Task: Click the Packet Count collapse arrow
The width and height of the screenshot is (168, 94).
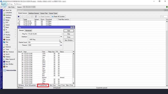Action: click(61, 42)
